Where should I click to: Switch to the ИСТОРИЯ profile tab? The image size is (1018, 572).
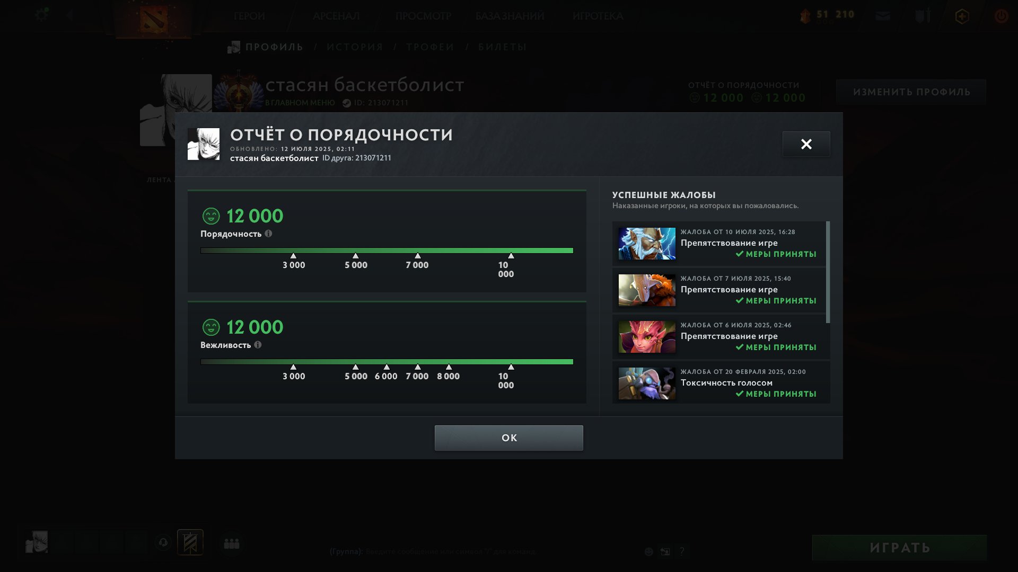tap(355, 47)
